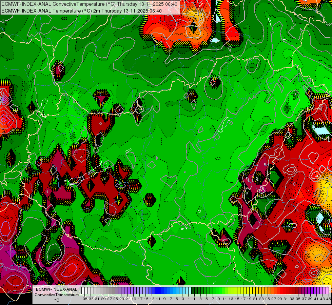This screenshot has width=332, height=305.
Task: Click legend scale value -35
Action: [84, 299]
